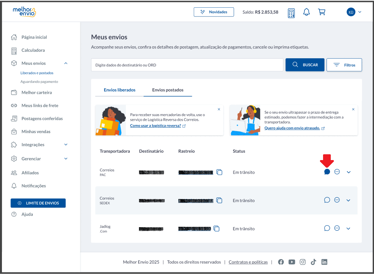Open the KD account dropdown
Image resolution: width=374 pixels, height=275 pixels.
[x=354, y=12]
